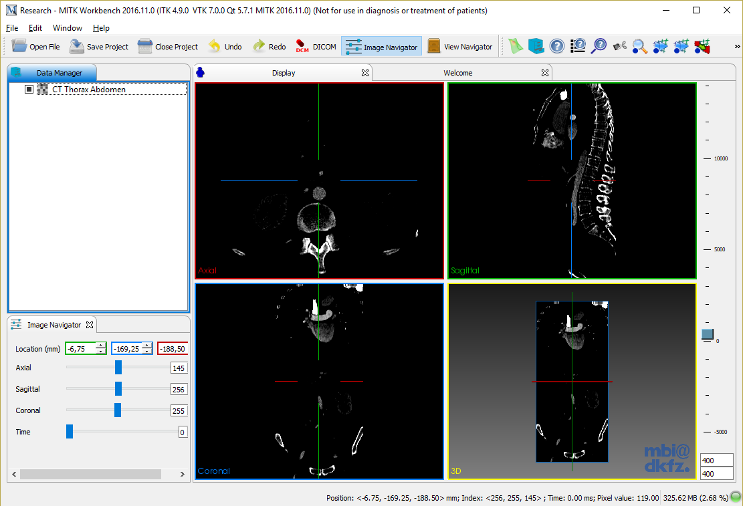This screenshot has height=506, width=743.
Task: Click the camera with scissors toolbar icon
Action: (x=619, y=46)
